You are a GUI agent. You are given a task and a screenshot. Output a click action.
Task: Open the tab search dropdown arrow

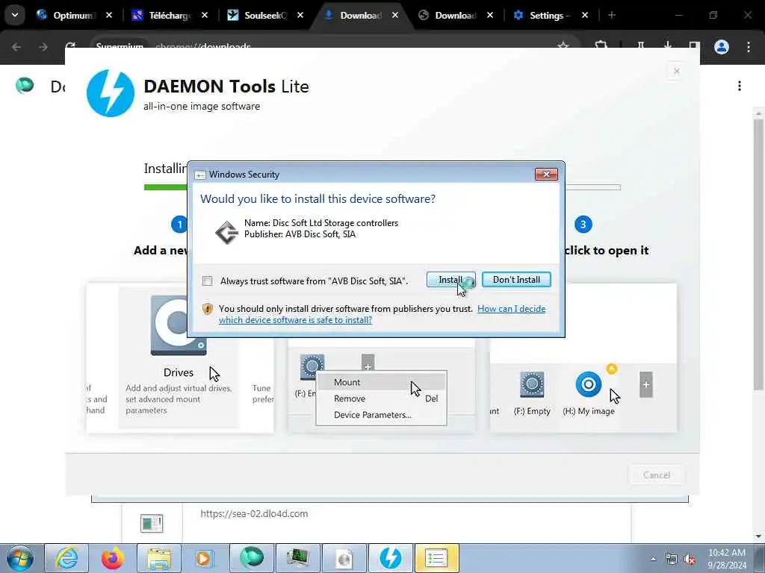pos(15,15)
